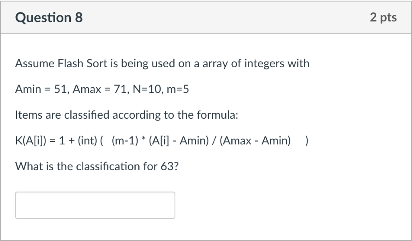
Task: Select the Flash Sort description line
Action: pyautogui.click(x=162, y=63)
